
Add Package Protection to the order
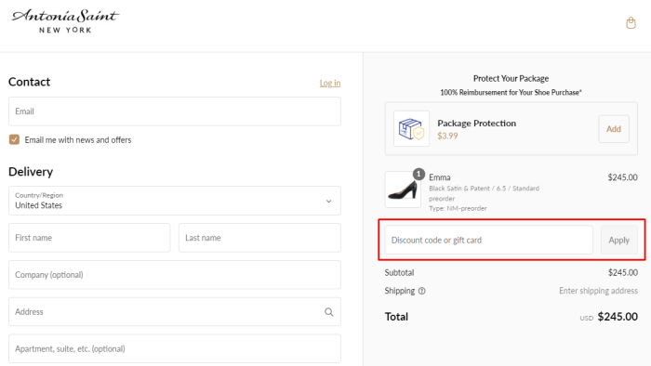(614, 129)
